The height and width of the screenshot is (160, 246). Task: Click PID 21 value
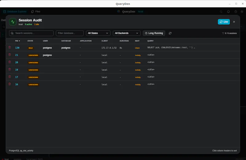click(17, 55)
